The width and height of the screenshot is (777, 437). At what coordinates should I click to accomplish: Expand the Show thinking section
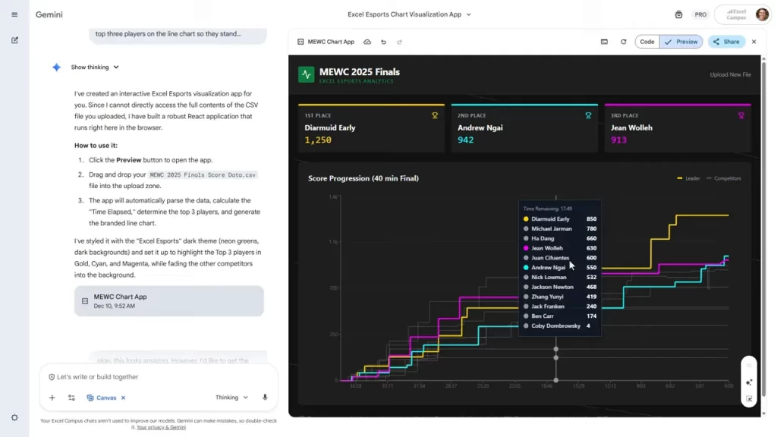pos(90,67)
